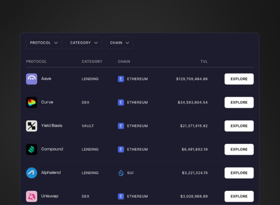Click TVL value $3,026,968.89
The image size is (280, 205).
194,196
